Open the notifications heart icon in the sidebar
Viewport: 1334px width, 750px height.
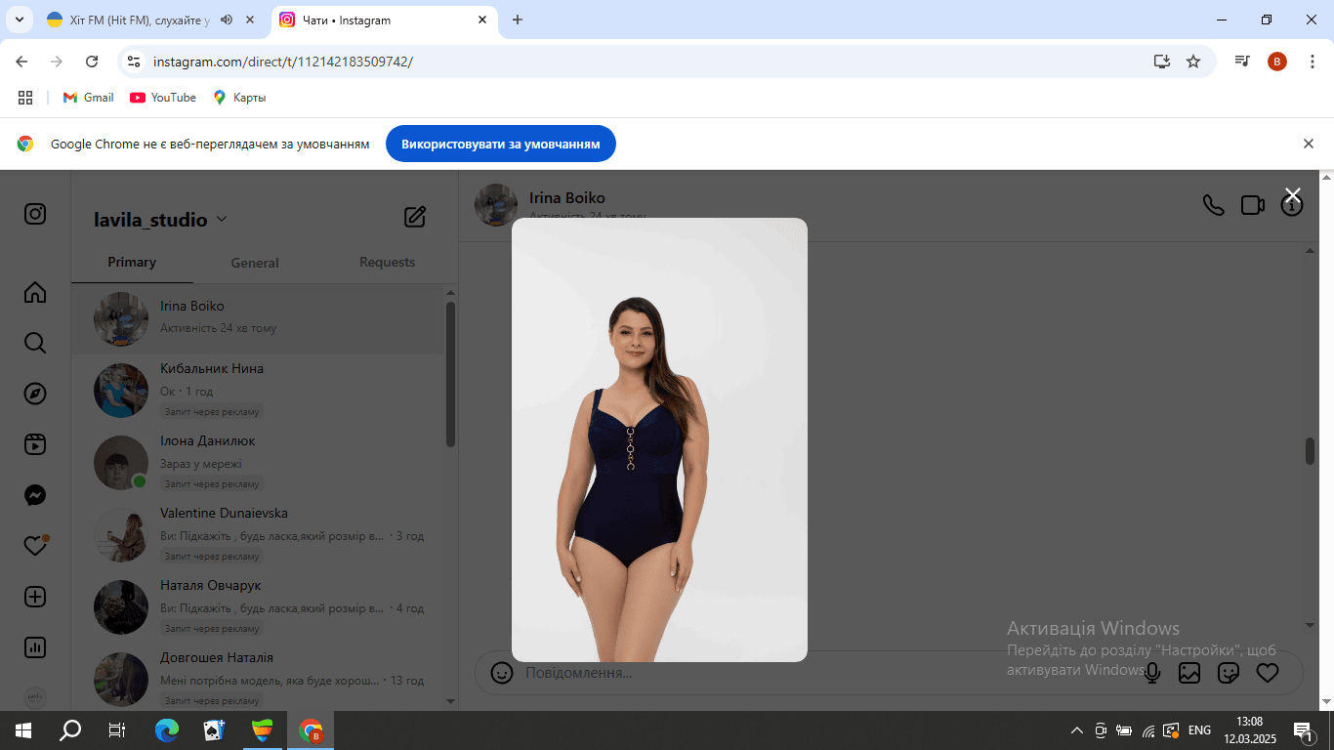point(35,546)
